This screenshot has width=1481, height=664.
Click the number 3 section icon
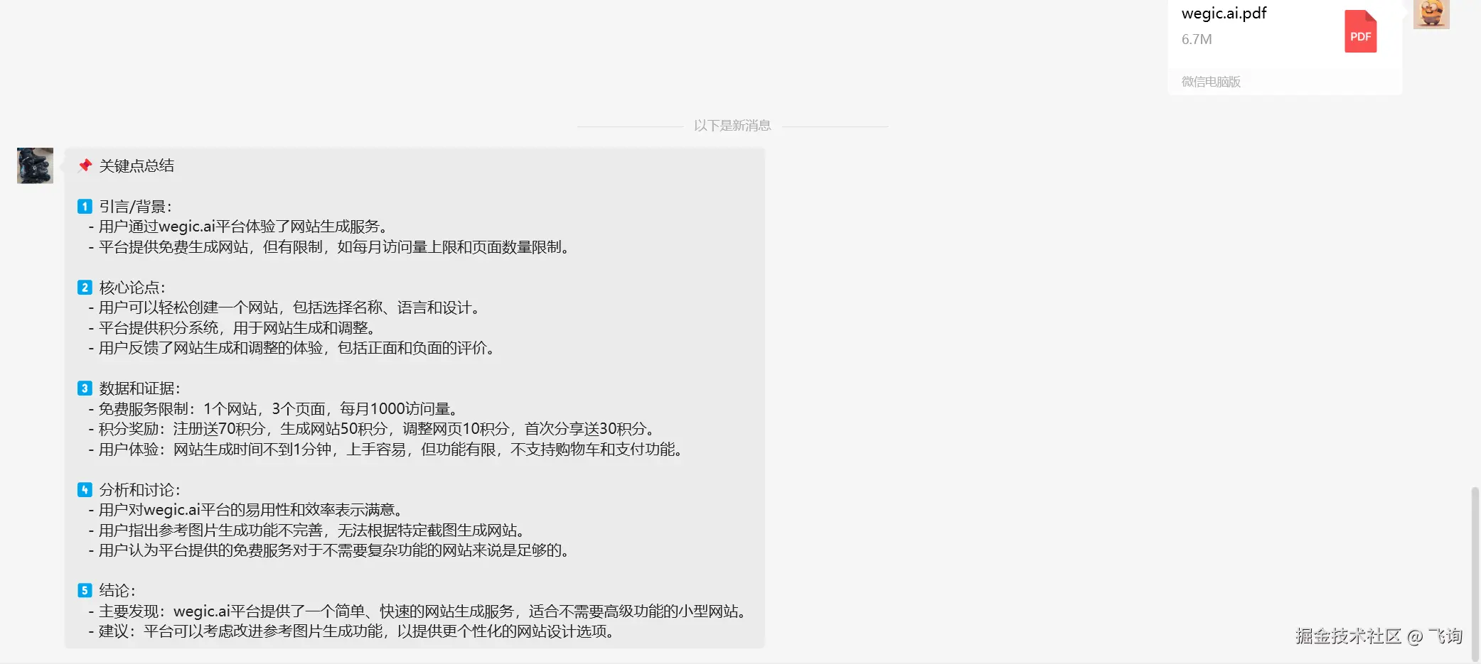coord(85,388)
